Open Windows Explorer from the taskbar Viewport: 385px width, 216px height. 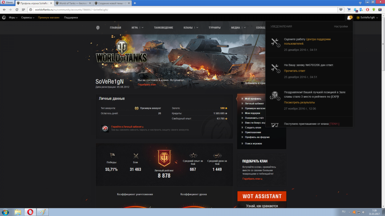coord(18,212)
